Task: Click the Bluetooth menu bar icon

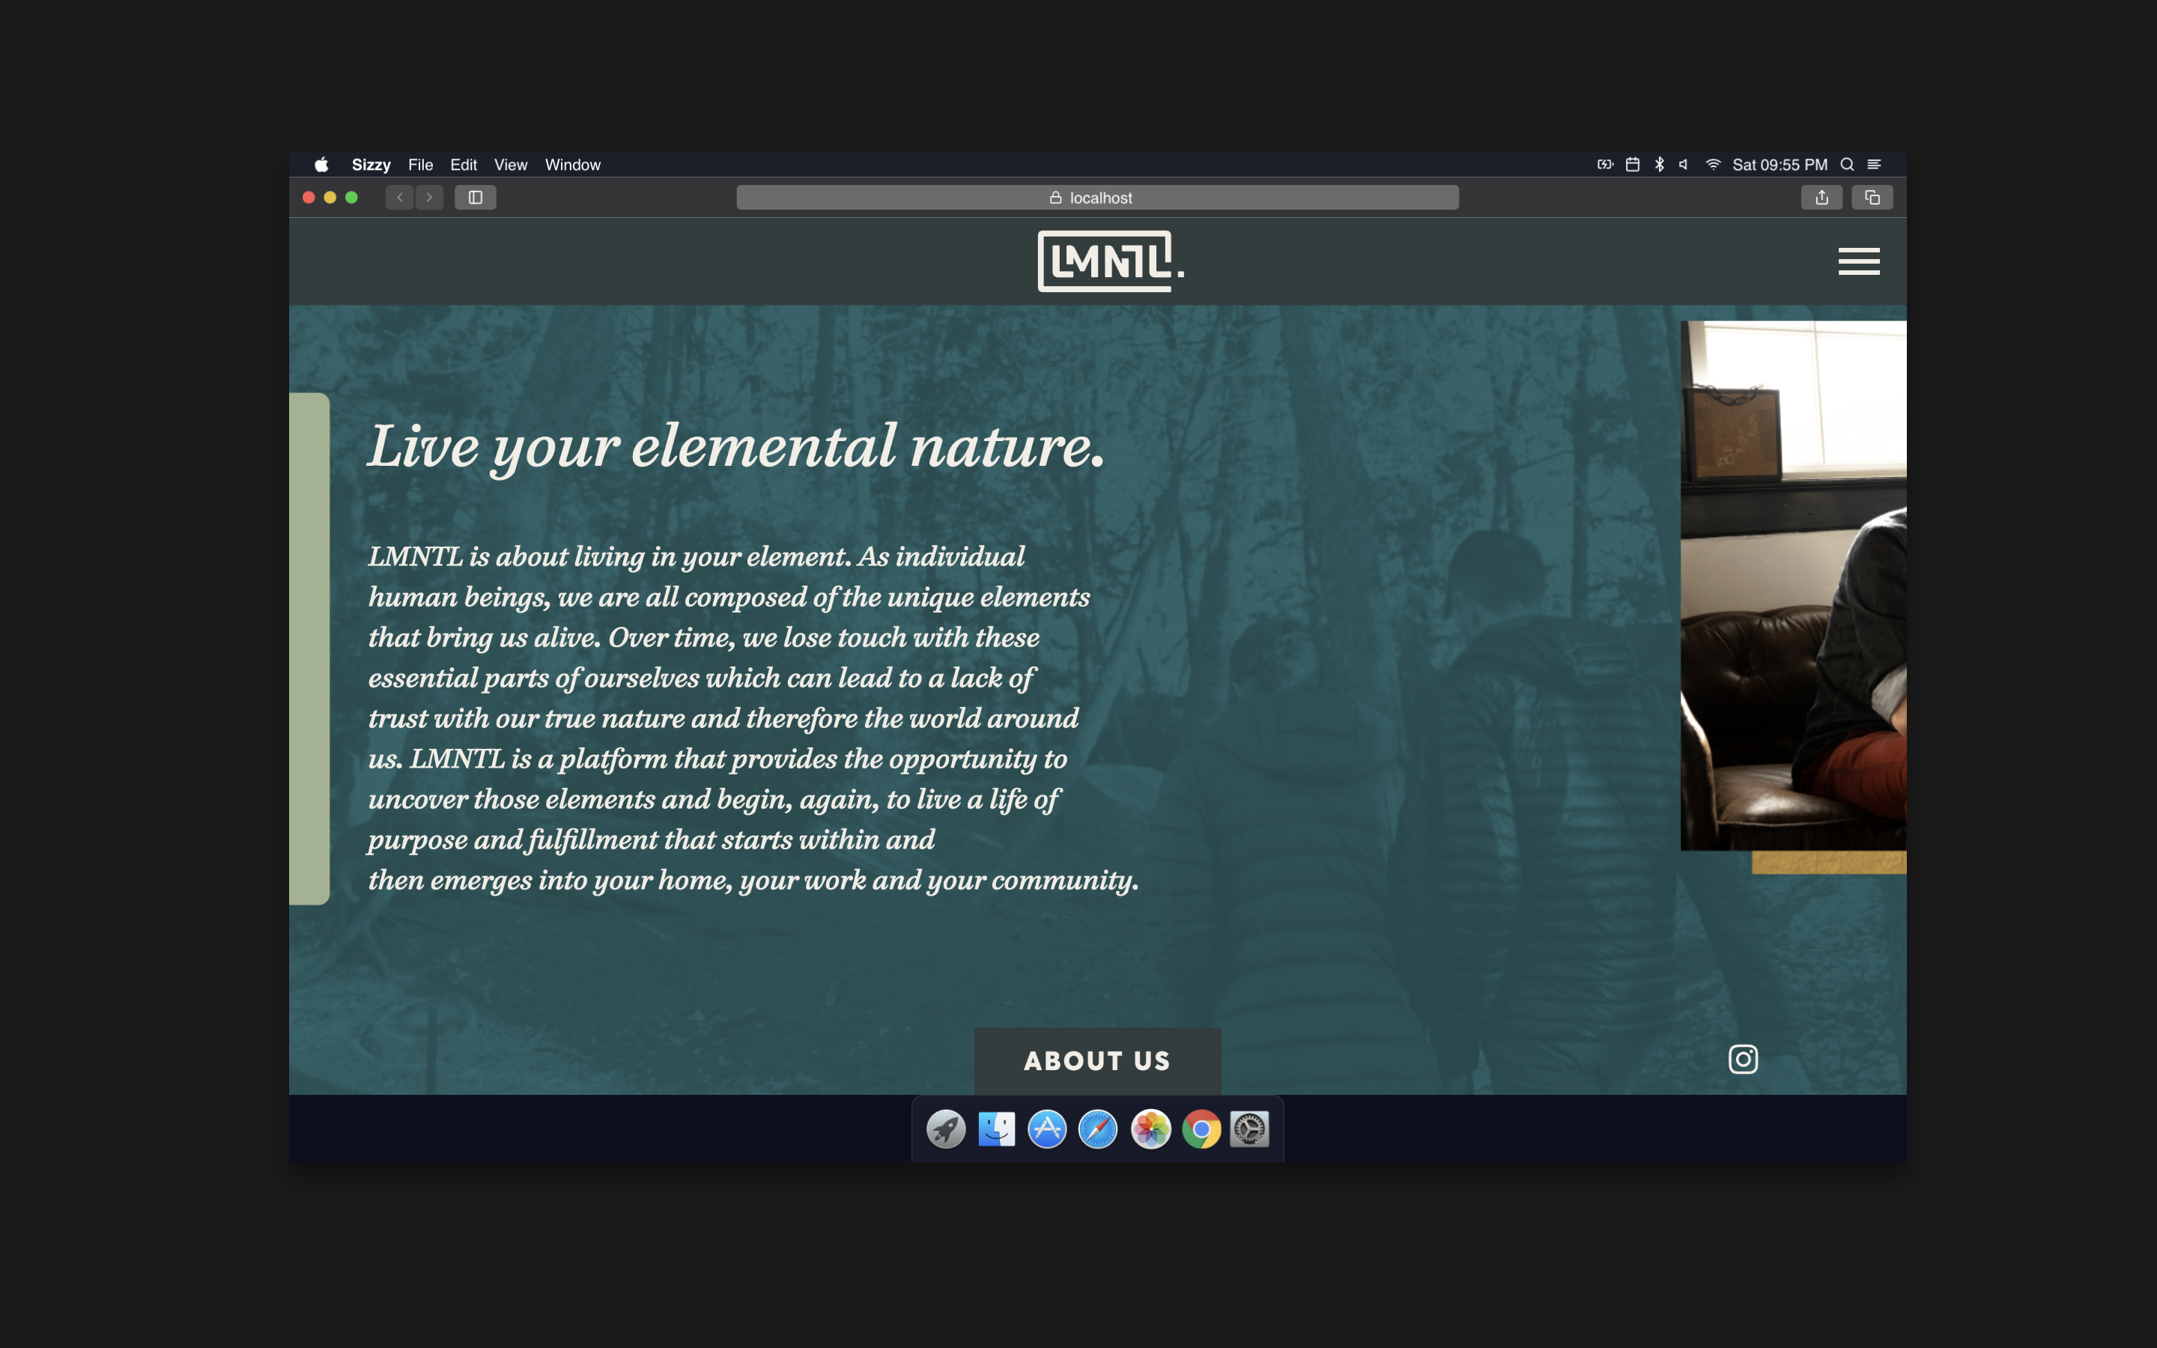Action: tap(1659, 165)
